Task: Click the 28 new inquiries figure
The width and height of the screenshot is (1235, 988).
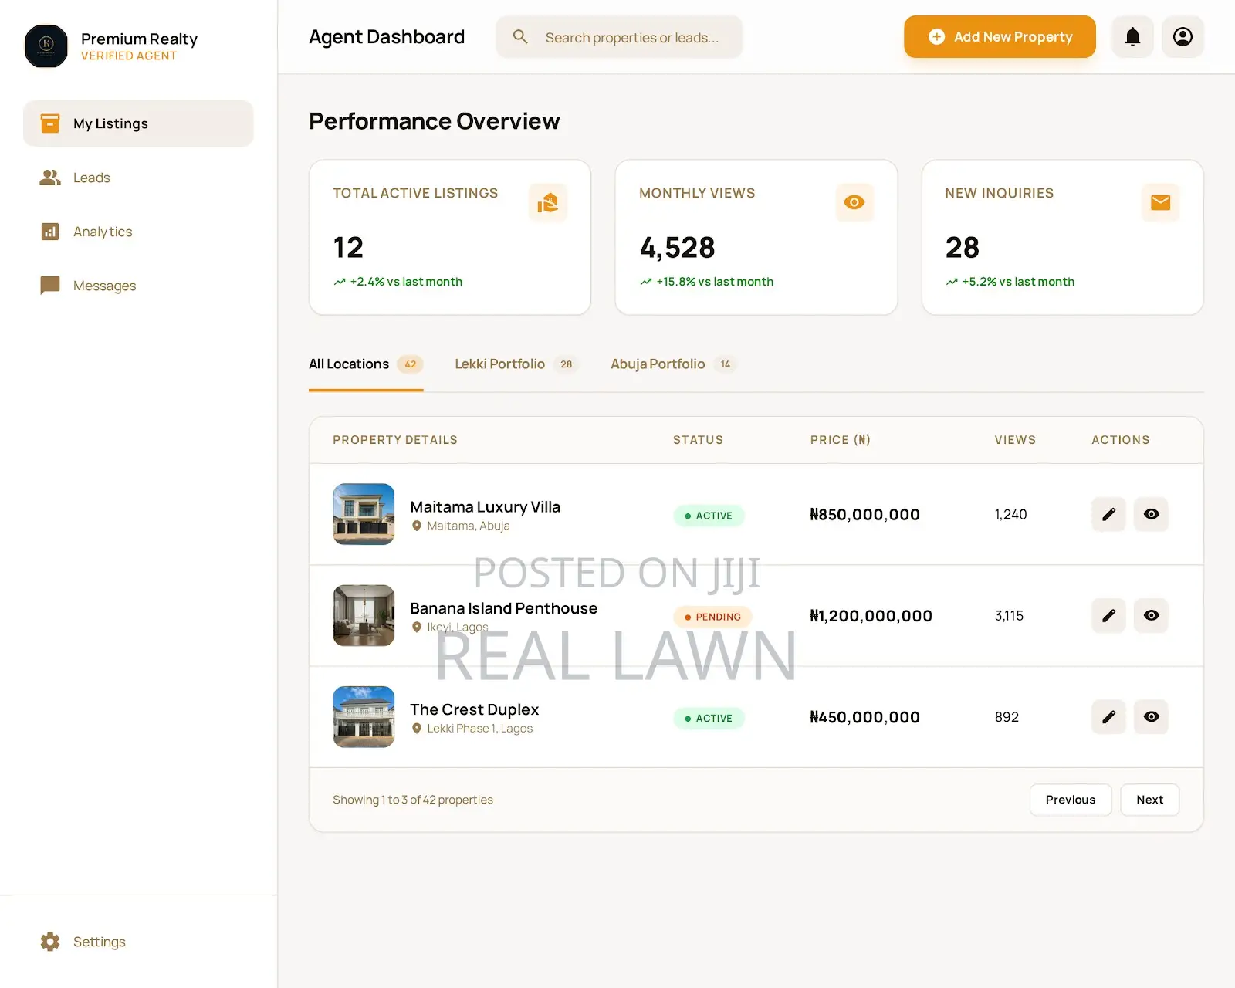Action: click(962, 248)
